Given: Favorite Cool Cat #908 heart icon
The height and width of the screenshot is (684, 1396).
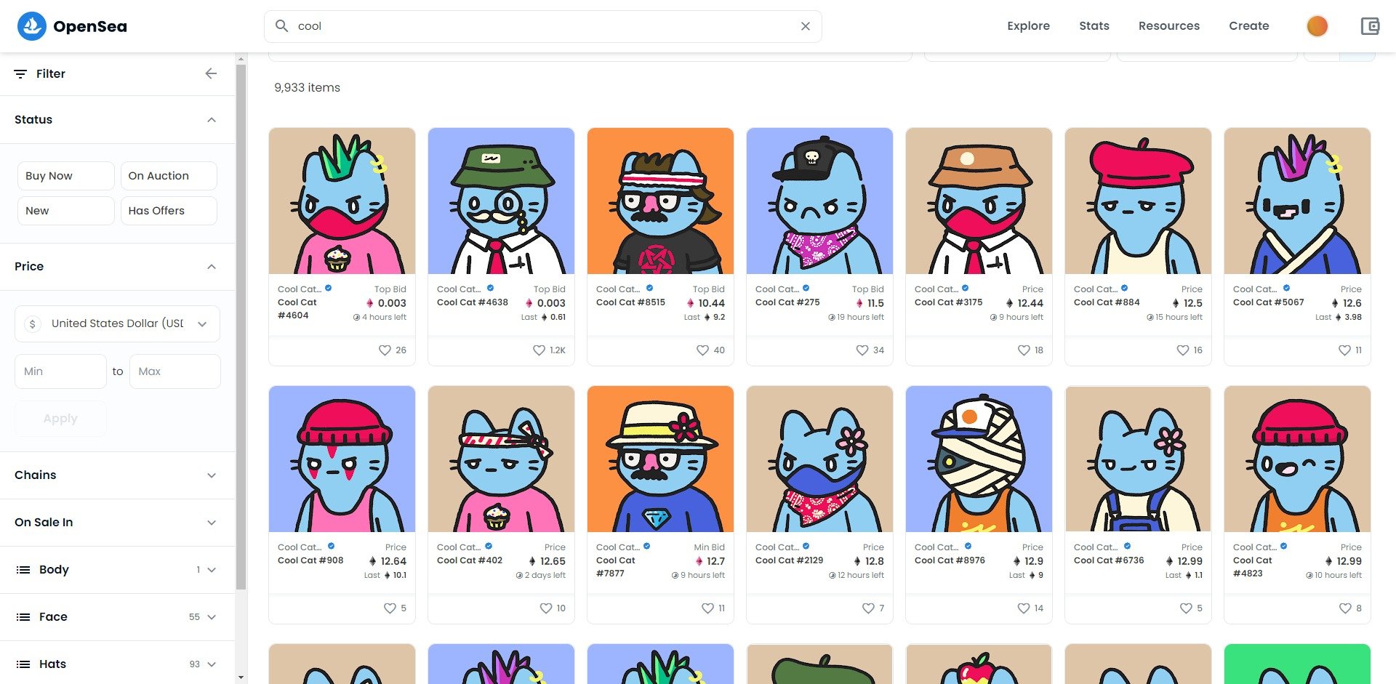Looking at the screenshot, I should pos(390,608).
